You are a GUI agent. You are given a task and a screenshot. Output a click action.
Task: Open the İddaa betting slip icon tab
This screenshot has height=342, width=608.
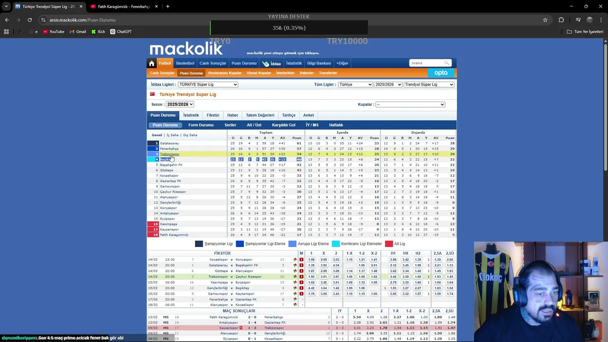[x=272, y=63]
